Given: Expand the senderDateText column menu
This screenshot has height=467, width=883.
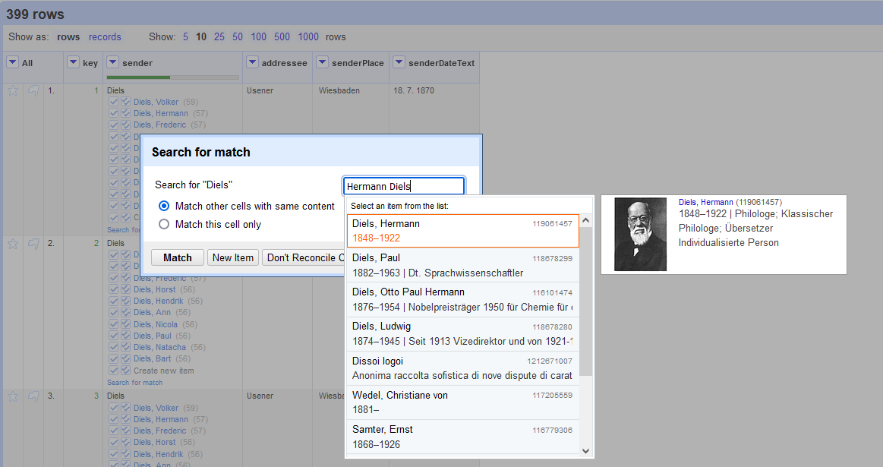Looking at the screenshot, I should pos(399,62).
